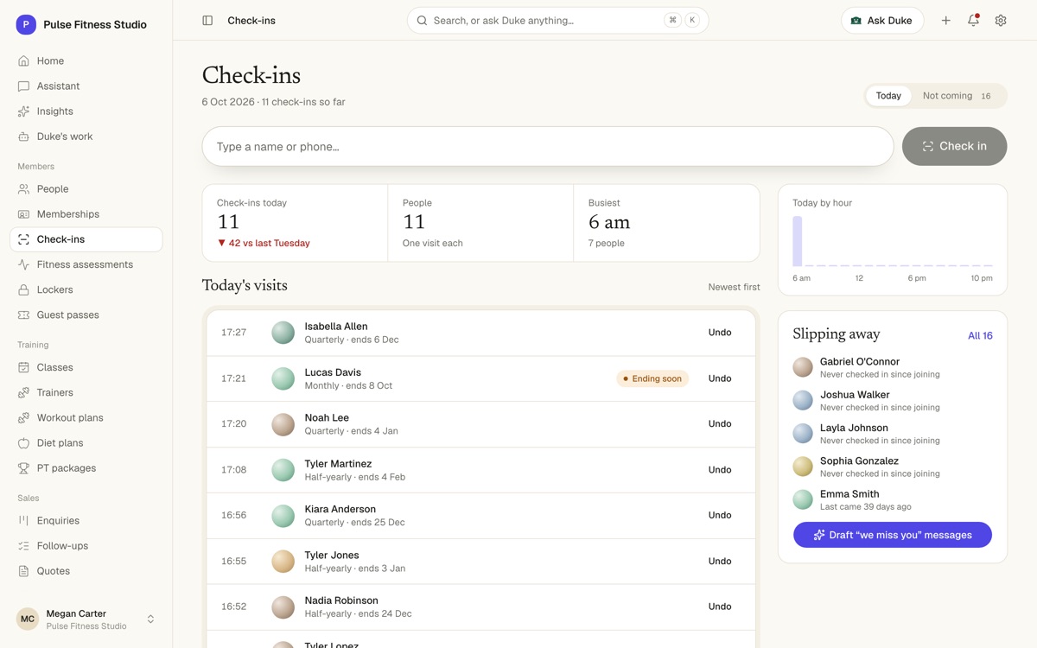Click the search magnifier icon
Image resolution: width=1037 pixels, height=648 pixels.
click(422, 21)
